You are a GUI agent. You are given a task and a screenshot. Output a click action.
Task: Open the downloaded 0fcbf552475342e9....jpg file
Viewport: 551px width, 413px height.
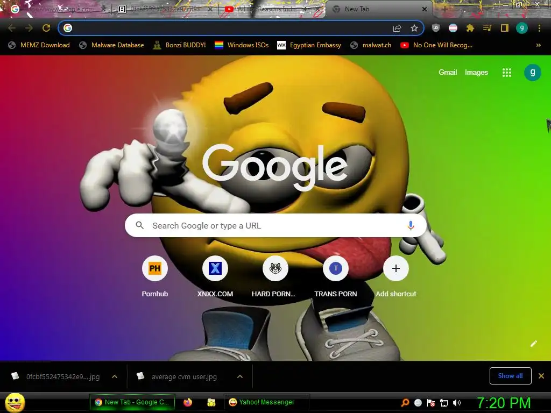(x=56, y=376)
